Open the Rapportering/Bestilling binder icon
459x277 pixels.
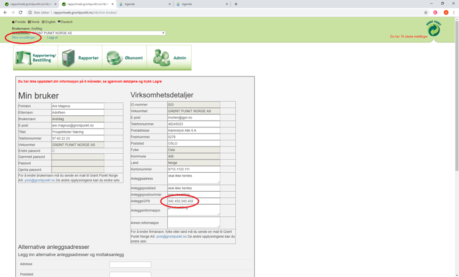(23, 58)
